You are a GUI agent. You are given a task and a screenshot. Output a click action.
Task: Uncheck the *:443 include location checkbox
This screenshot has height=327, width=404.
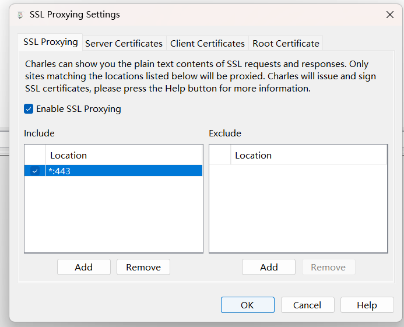tap(35, 171)
